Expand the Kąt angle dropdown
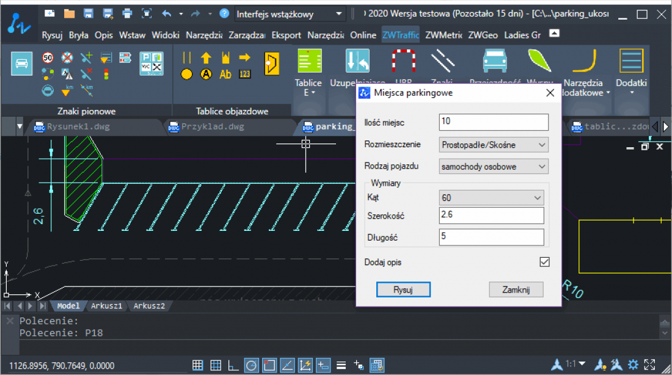672x375 pixels. 491,197
